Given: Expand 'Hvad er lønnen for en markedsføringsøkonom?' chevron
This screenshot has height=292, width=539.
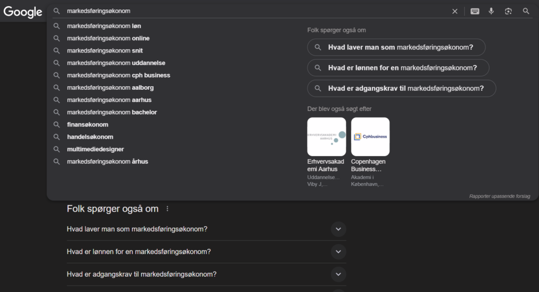Looking at the screenshot, I should click(338, 252).
